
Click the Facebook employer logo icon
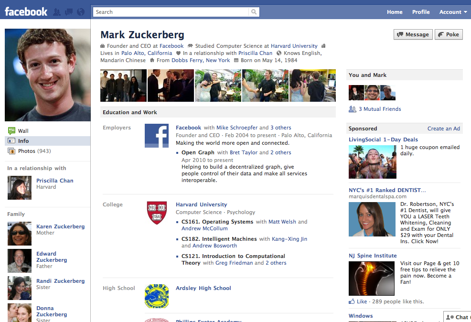point(157,135)
